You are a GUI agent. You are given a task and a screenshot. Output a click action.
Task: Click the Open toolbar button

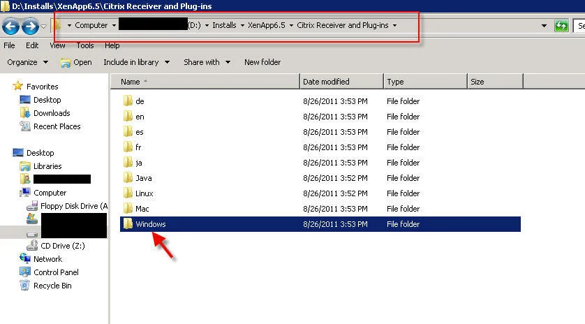(76, 62)
